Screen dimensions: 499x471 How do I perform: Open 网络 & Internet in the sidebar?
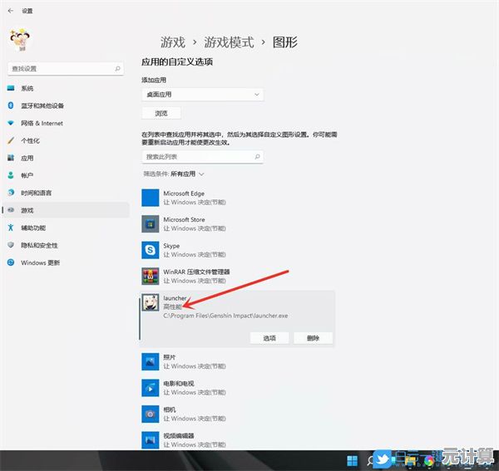[66, 123]
